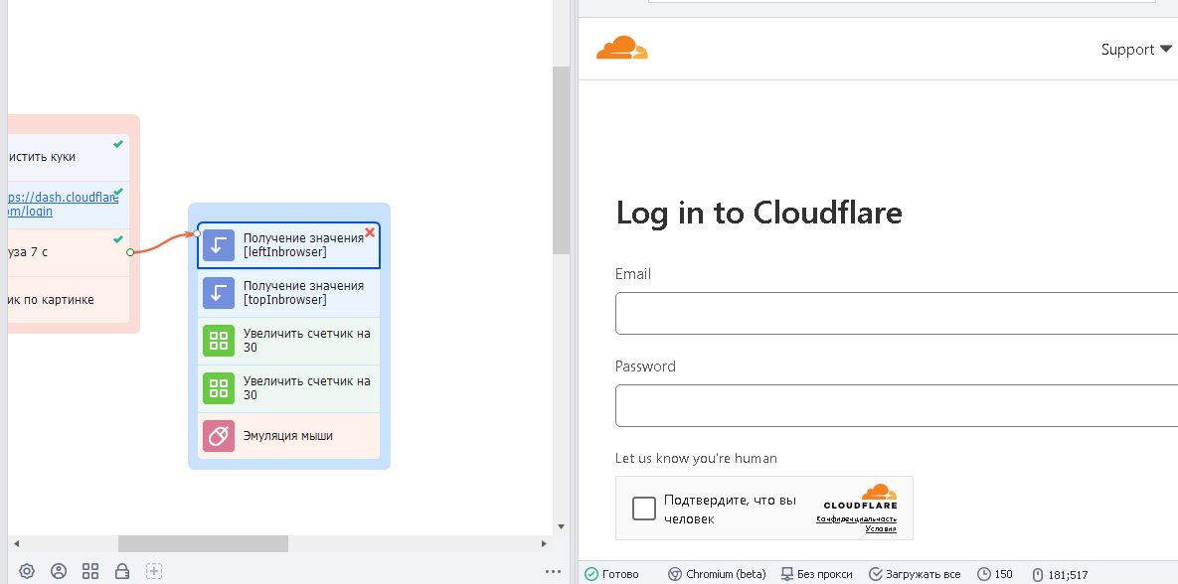
Task: Click the second counter increment green icon
Action: pos(219,388)
